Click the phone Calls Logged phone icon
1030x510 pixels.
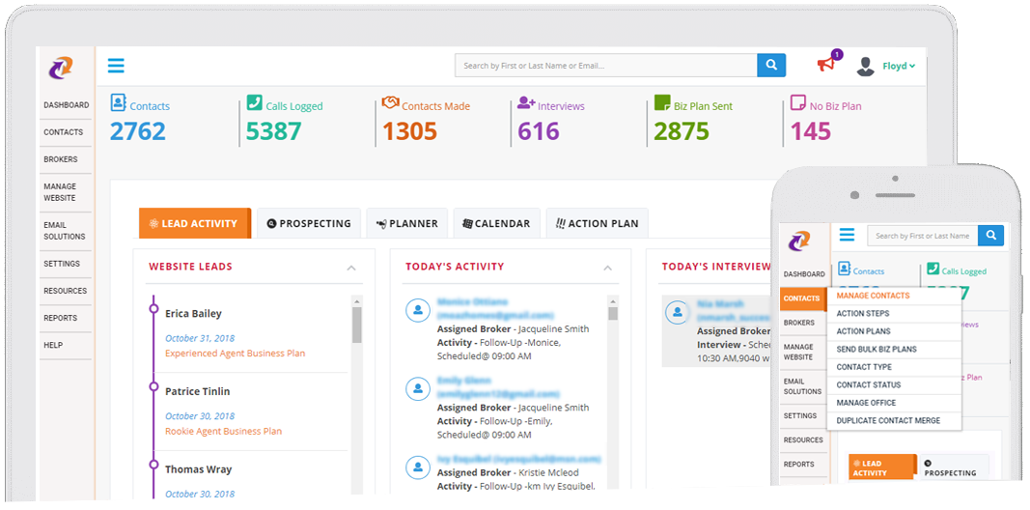coord(933,269)
